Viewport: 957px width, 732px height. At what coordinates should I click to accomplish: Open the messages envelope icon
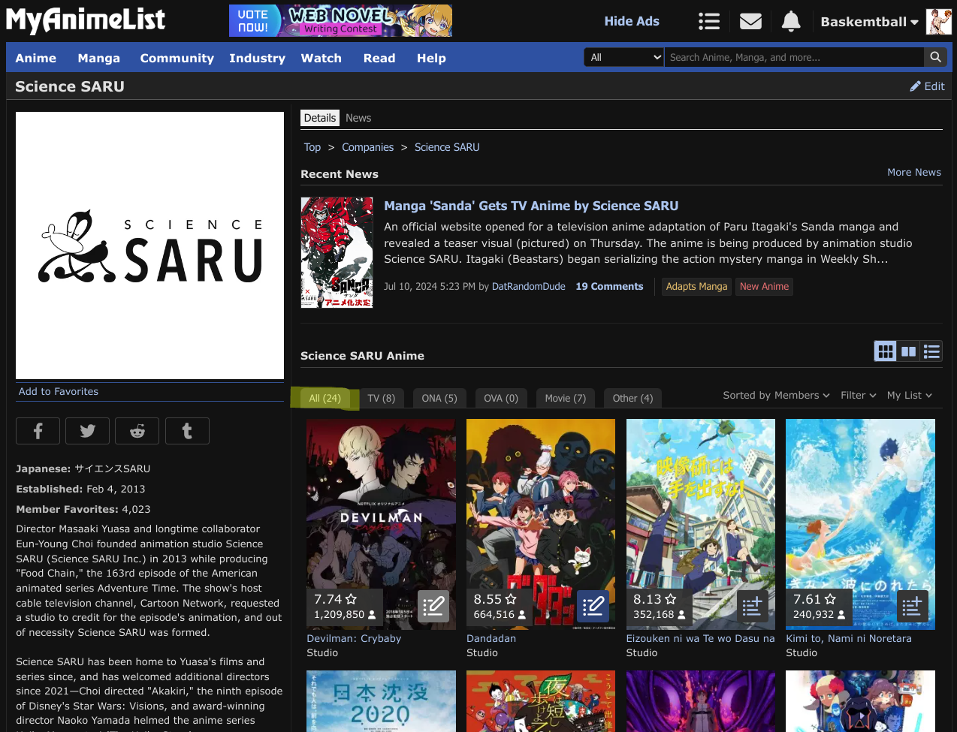click(750, 22)
